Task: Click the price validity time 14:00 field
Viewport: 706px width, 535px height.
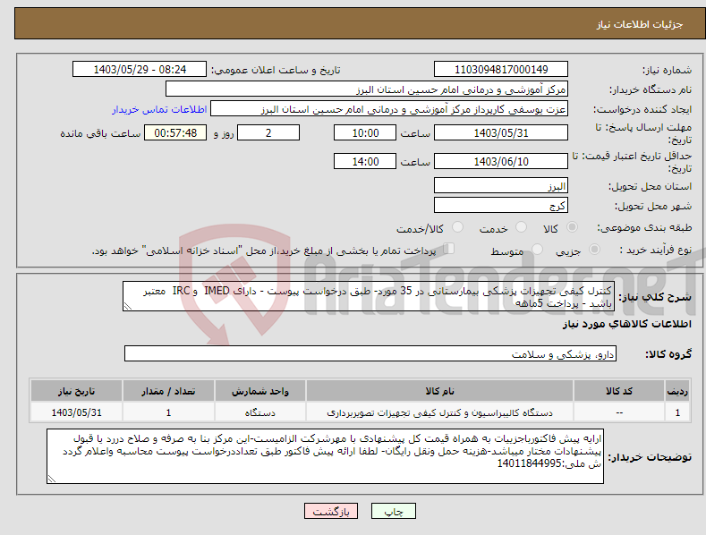Action: point(365,161)
